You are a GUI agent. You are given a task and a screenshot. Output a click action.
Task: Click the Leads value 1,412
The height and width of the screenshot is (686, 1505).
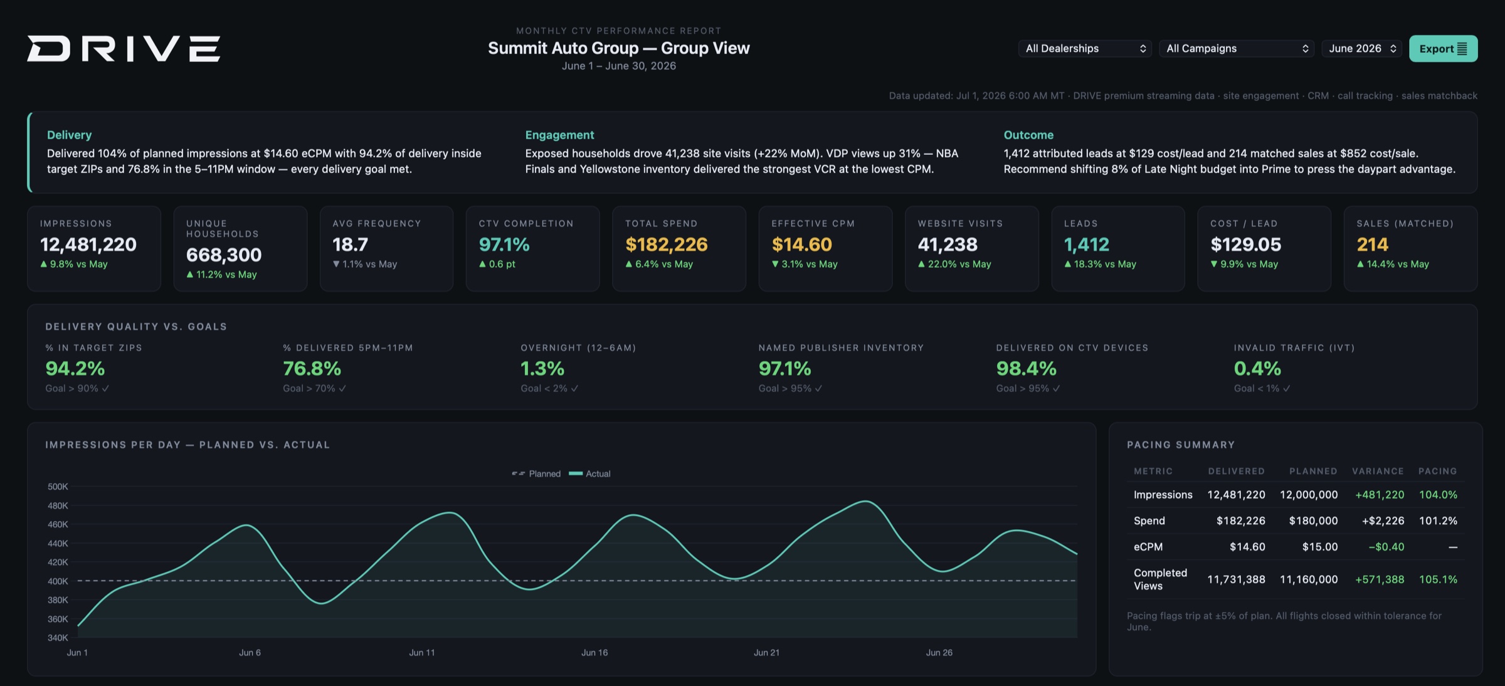[1087, 244]
